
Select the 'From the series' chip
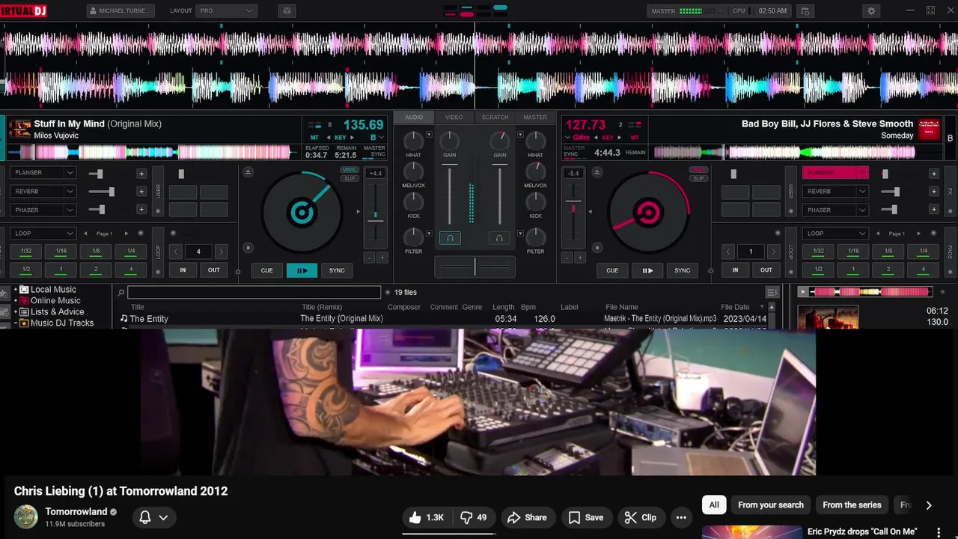click(x=852, y=505)
